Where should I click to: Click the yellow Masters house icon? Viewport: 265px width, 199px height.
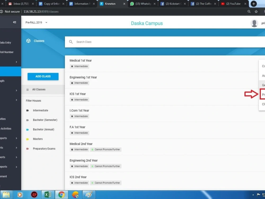click(28, 139)
